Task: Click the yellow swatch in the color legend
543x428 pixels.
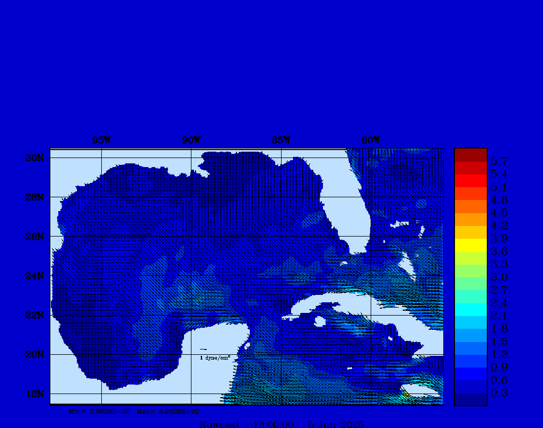Action: (470, 245)
